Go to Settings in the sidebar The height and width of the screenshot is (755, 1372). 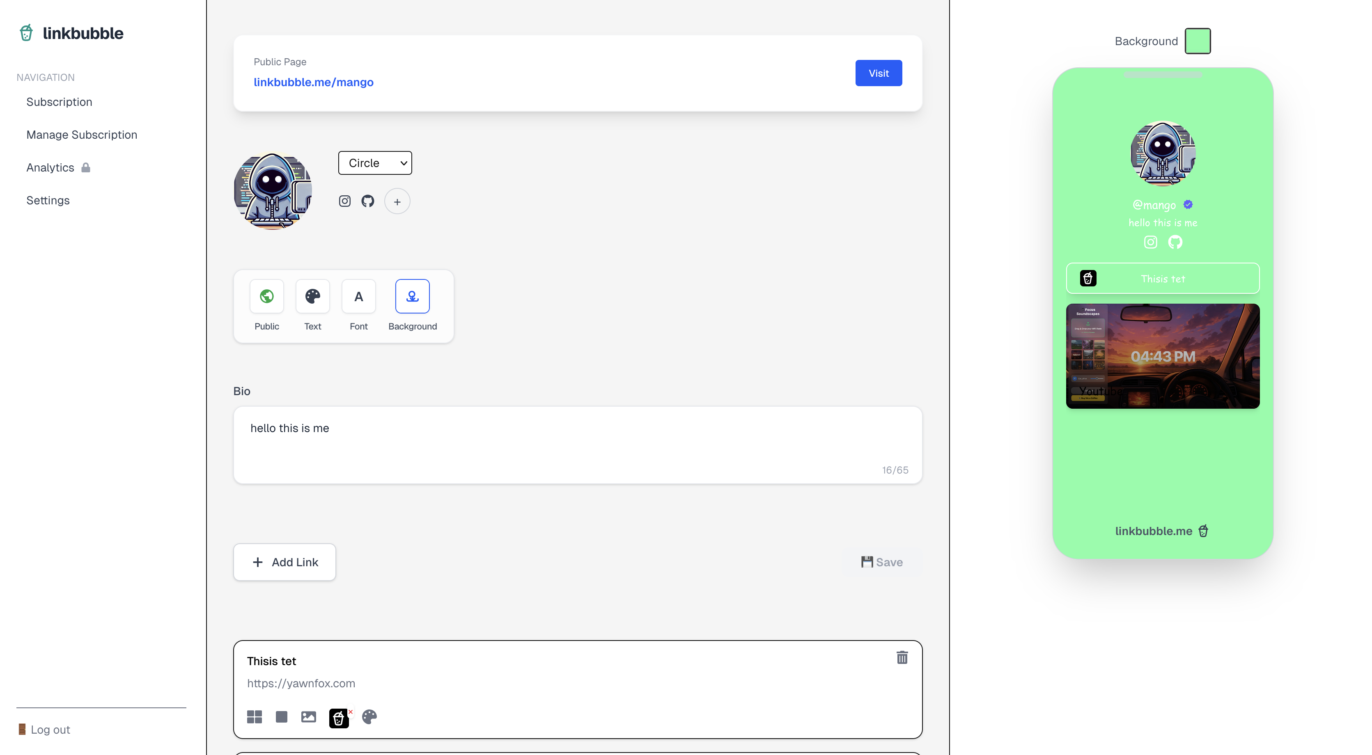tap(48, 200)
